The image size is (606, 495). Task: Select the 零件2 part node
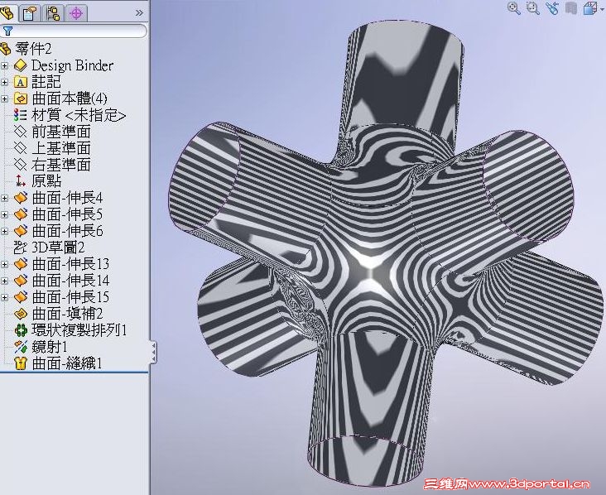coord(33,49)
